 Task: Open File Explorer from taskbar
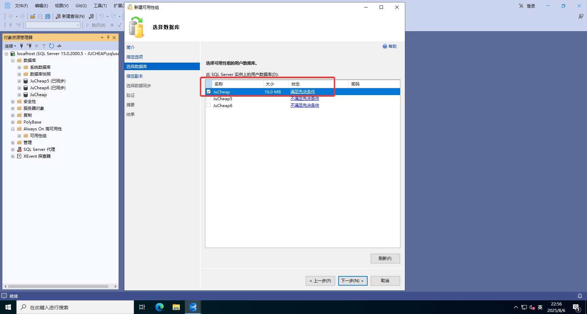(x=176, y=307)
